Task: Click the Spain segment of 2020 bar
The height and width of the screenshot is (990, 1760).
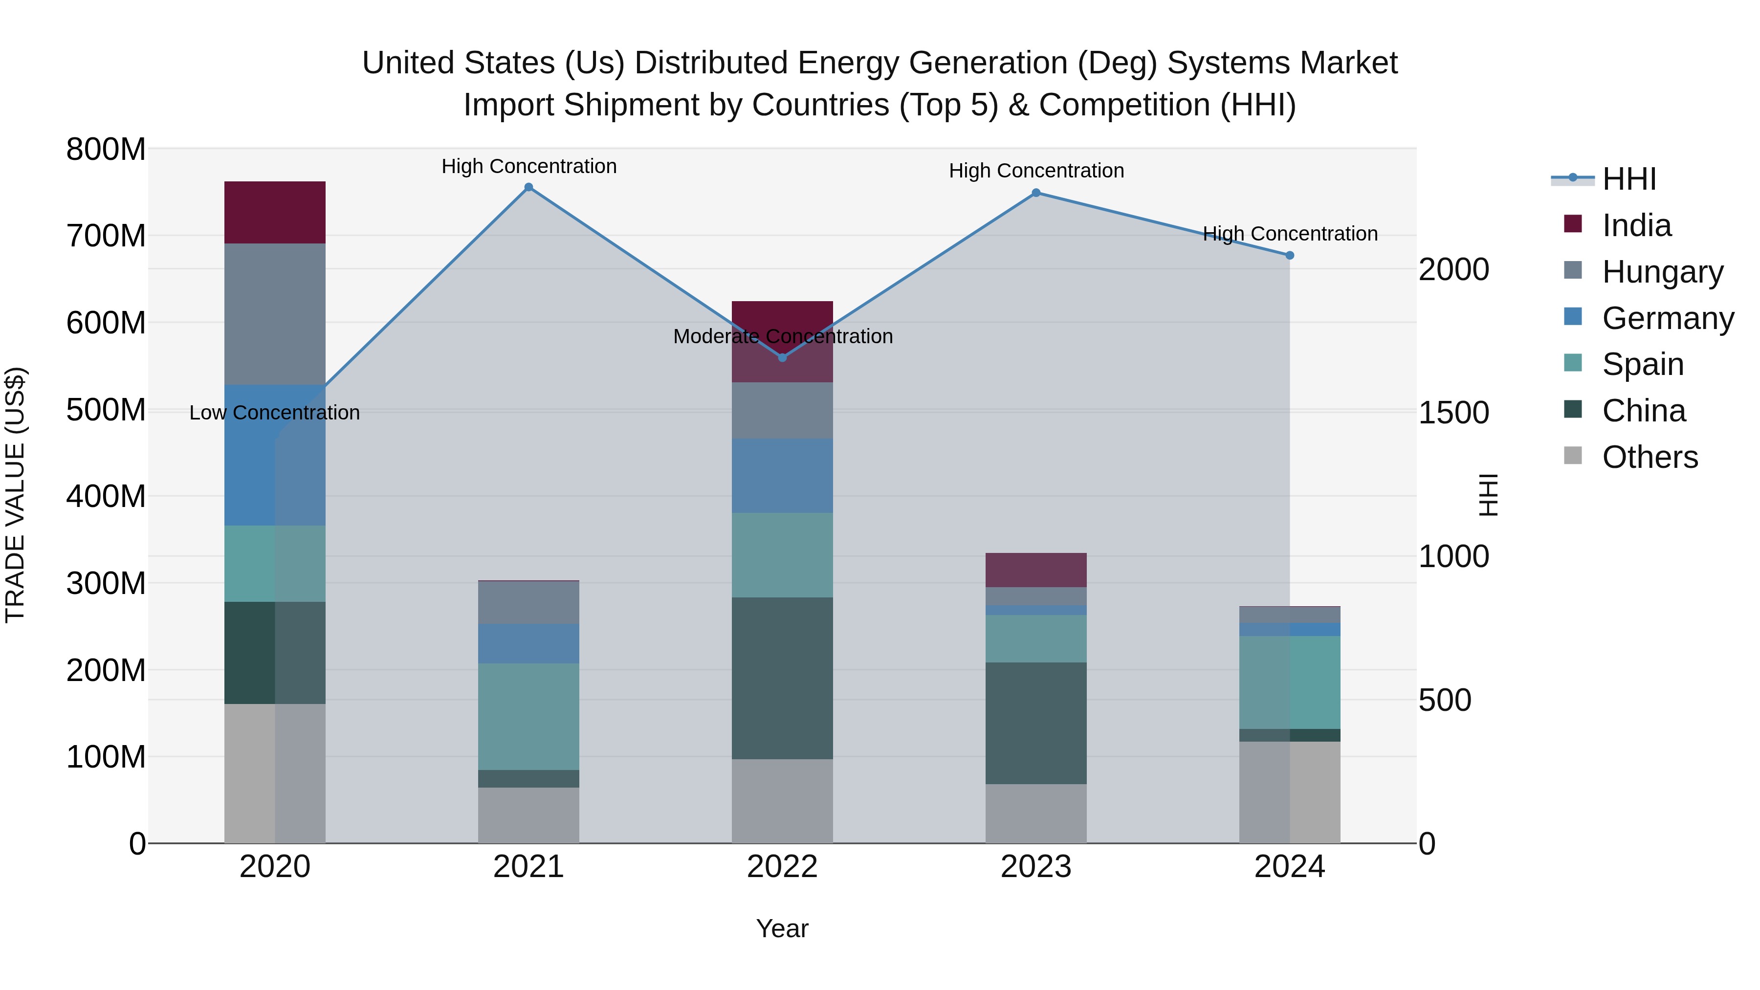Action: click(275, 564)
